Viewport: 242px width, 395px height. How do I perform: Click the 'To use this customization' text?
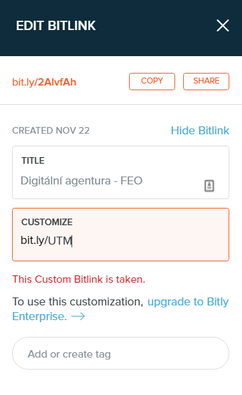tap(78, 301)
